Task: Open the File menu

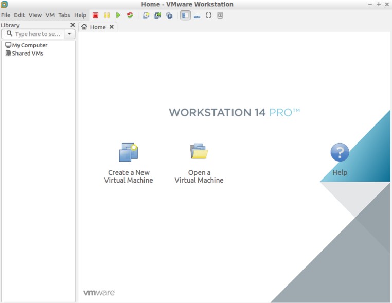Action: pos(6,15)
